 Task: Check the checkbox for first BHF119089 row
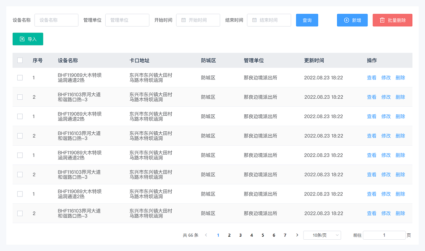pyautogui.click(x=20, y=77)
